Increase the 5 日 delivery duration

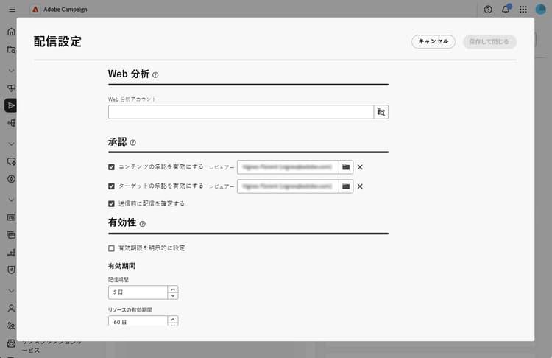(x=173, y=289)
